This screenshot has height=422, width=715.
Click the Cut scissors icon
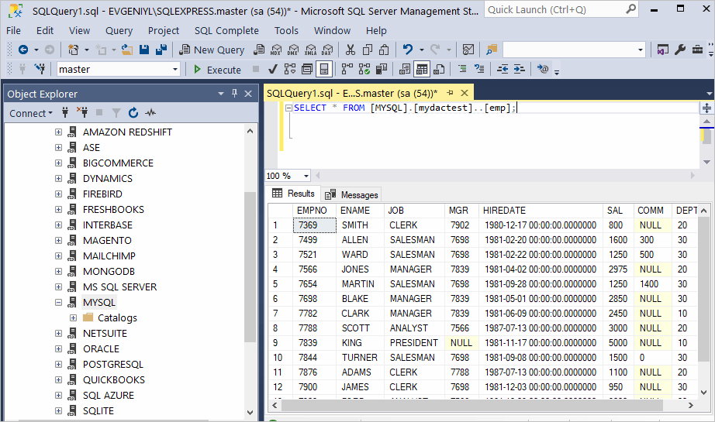351,50
